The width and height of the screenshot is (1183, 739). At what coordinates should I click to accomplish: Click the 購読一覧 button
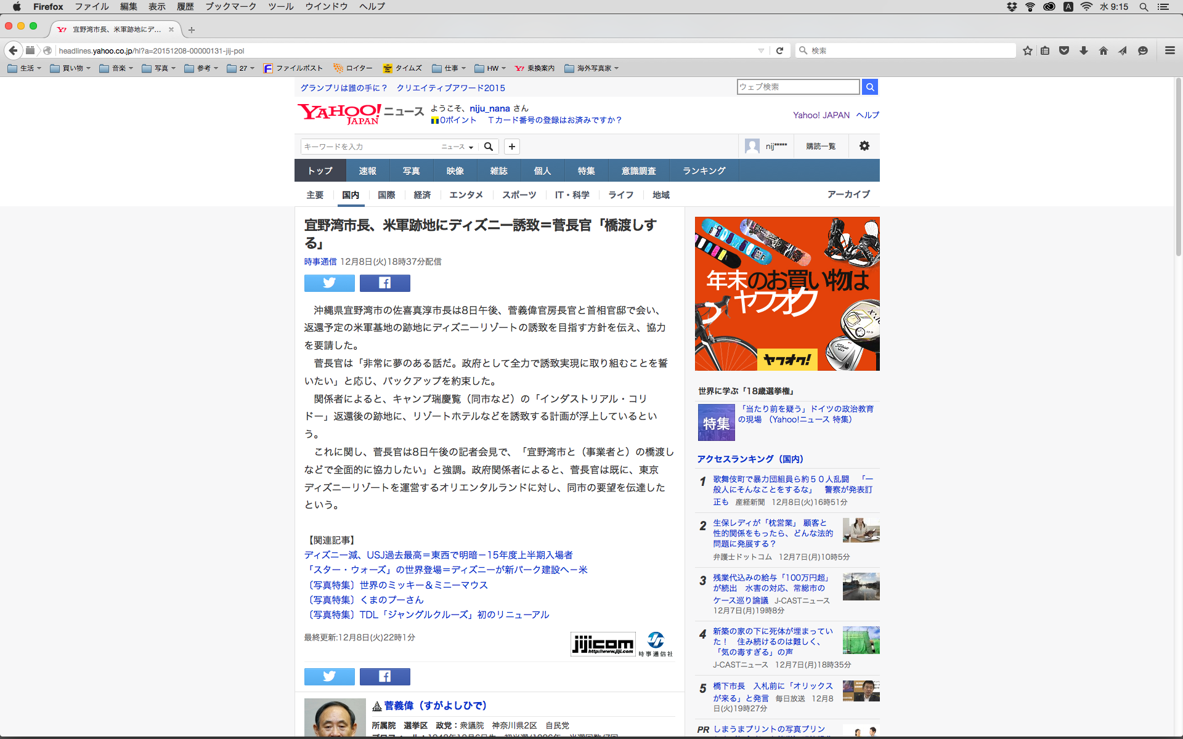[x=821, y=146]
